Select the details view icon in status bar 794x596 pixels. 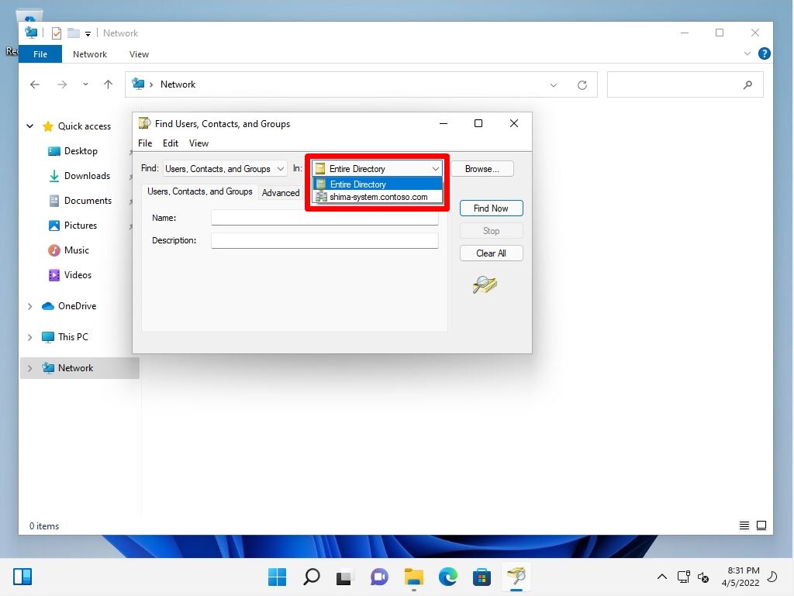click(x=742, y=525)
